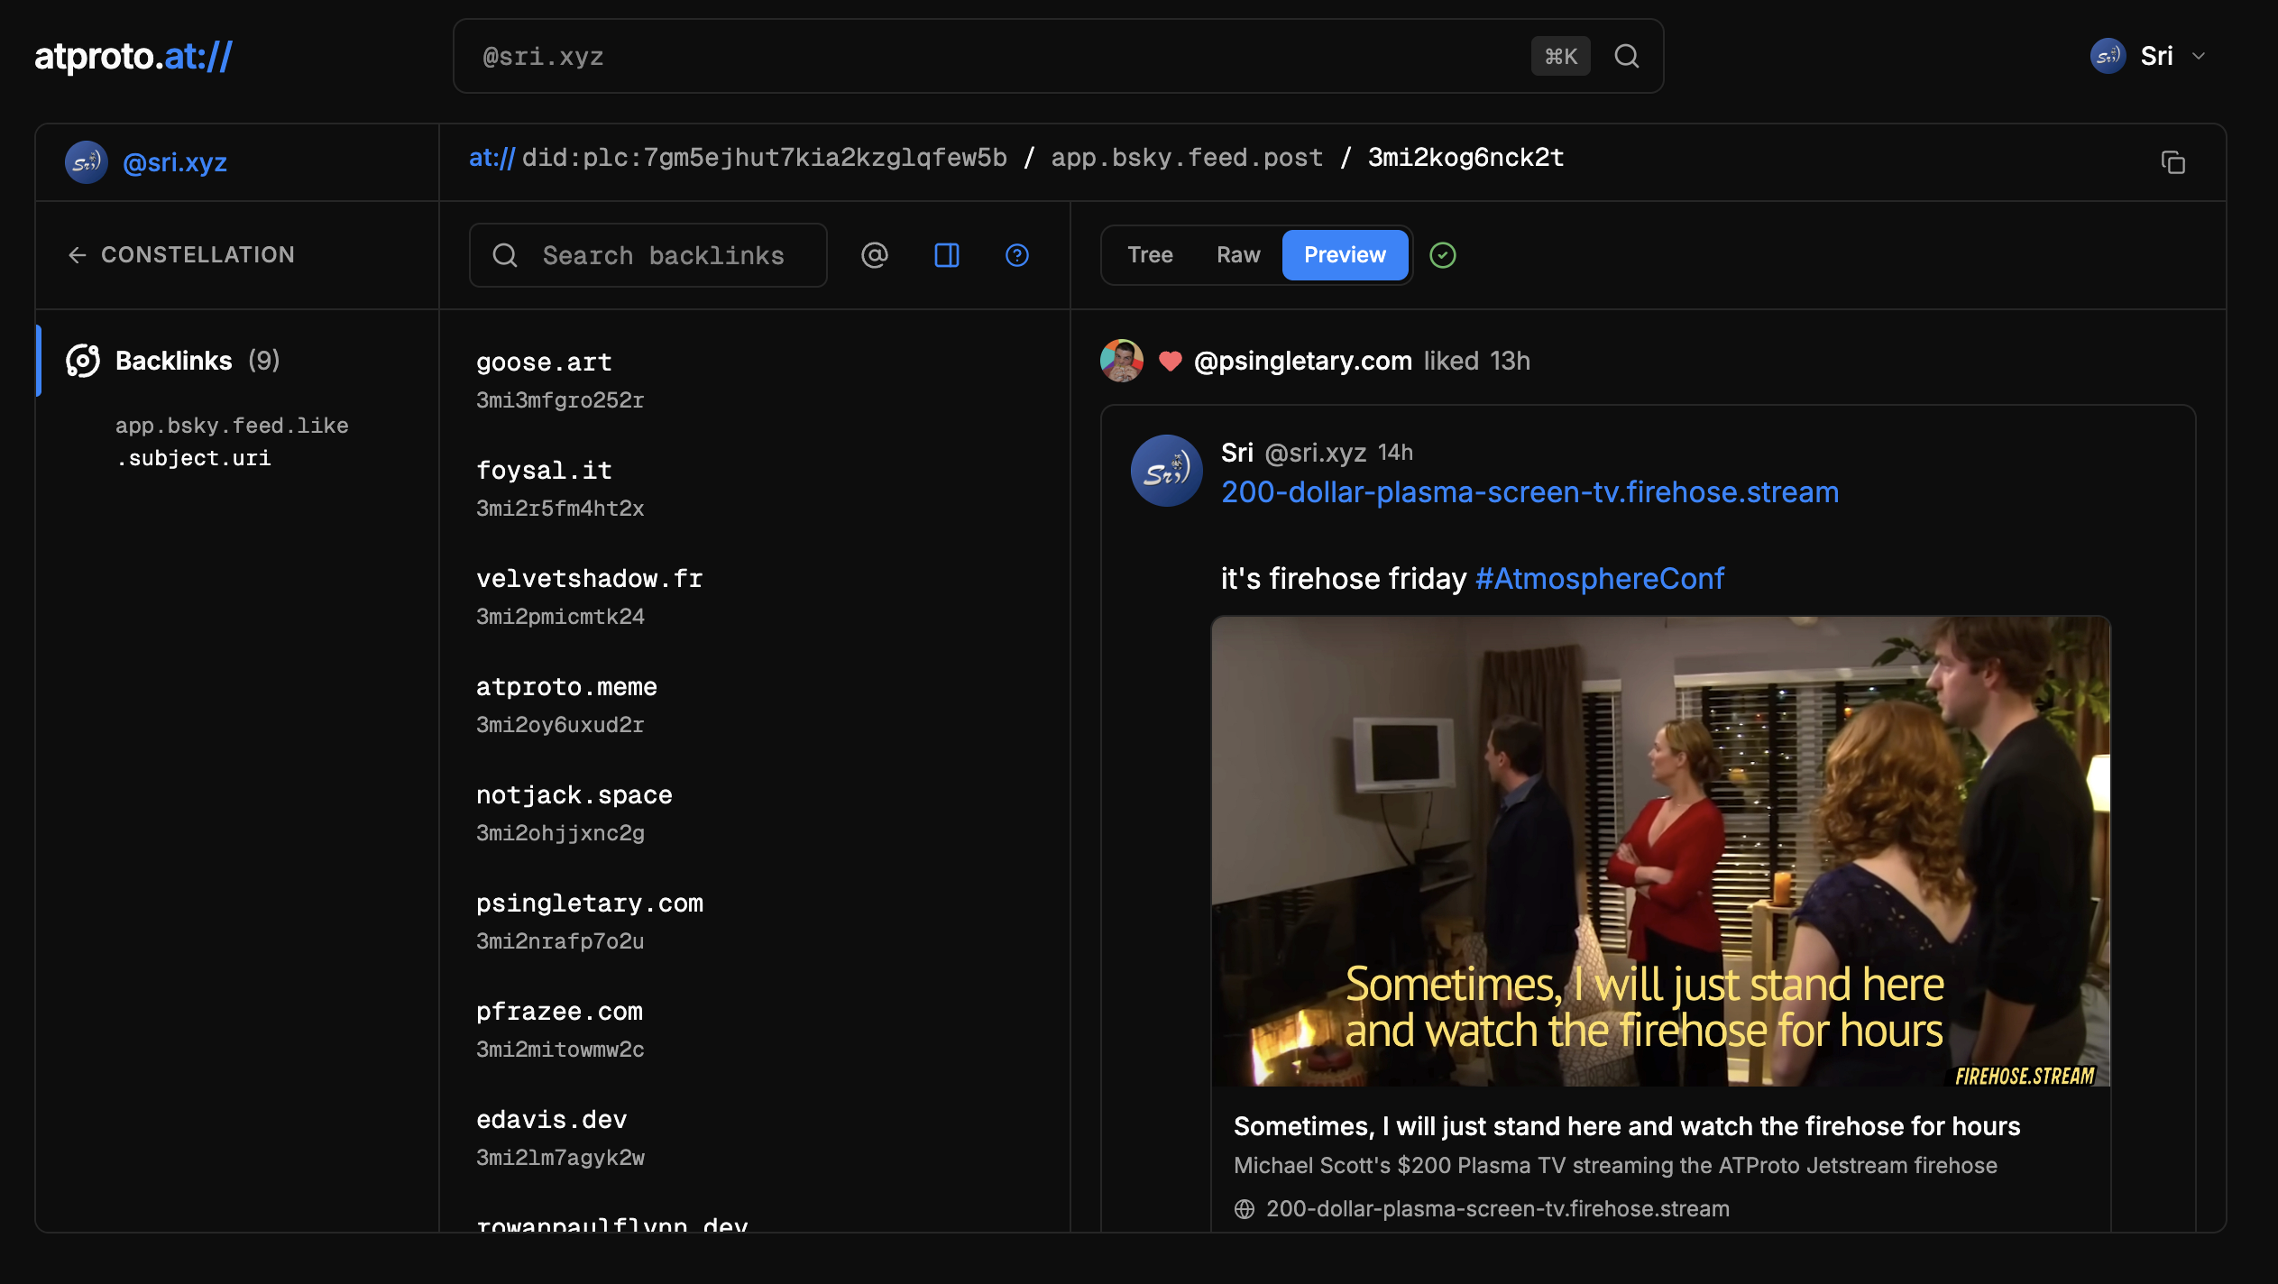Click the green verified checkmark icon
This screenshot has height=1284, width=2278.
point(1442,255)
